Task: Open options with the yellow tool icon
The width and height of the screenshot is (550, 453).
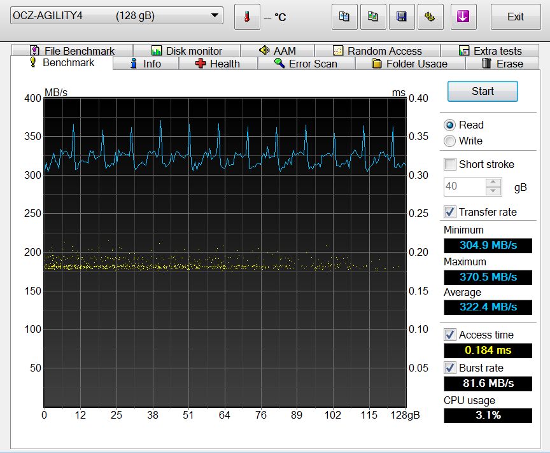Action: (x=430, y=17)
